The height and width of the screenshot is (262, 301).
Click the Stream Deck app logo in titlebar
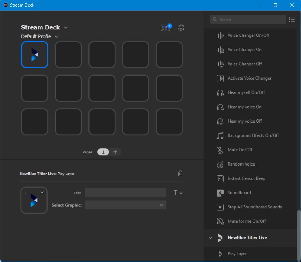(x=6, y=5)
